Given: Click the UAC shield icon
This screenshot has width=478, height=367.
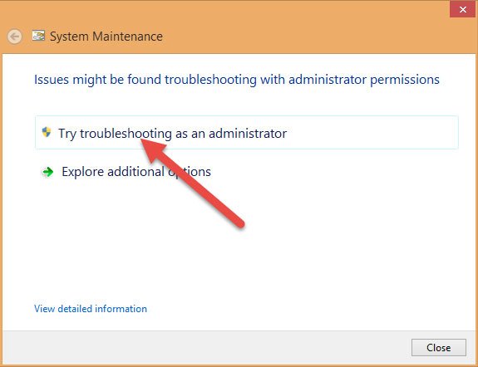Looking at the screenshot, I should pyautogui.click(x=47, y=132).
